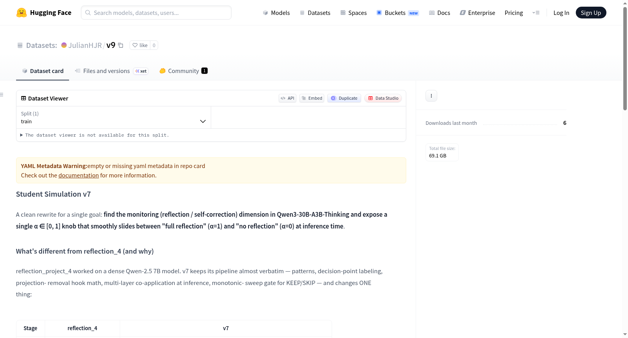Focus the search models, datasets, users field

(156, 13)
